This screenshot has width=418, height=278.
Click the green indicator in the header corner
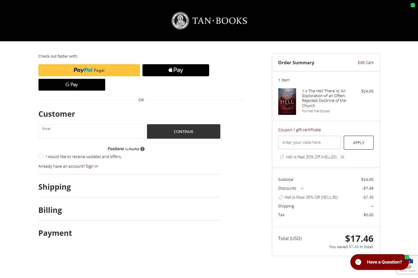pyautogui.click(x=413, y=5)
